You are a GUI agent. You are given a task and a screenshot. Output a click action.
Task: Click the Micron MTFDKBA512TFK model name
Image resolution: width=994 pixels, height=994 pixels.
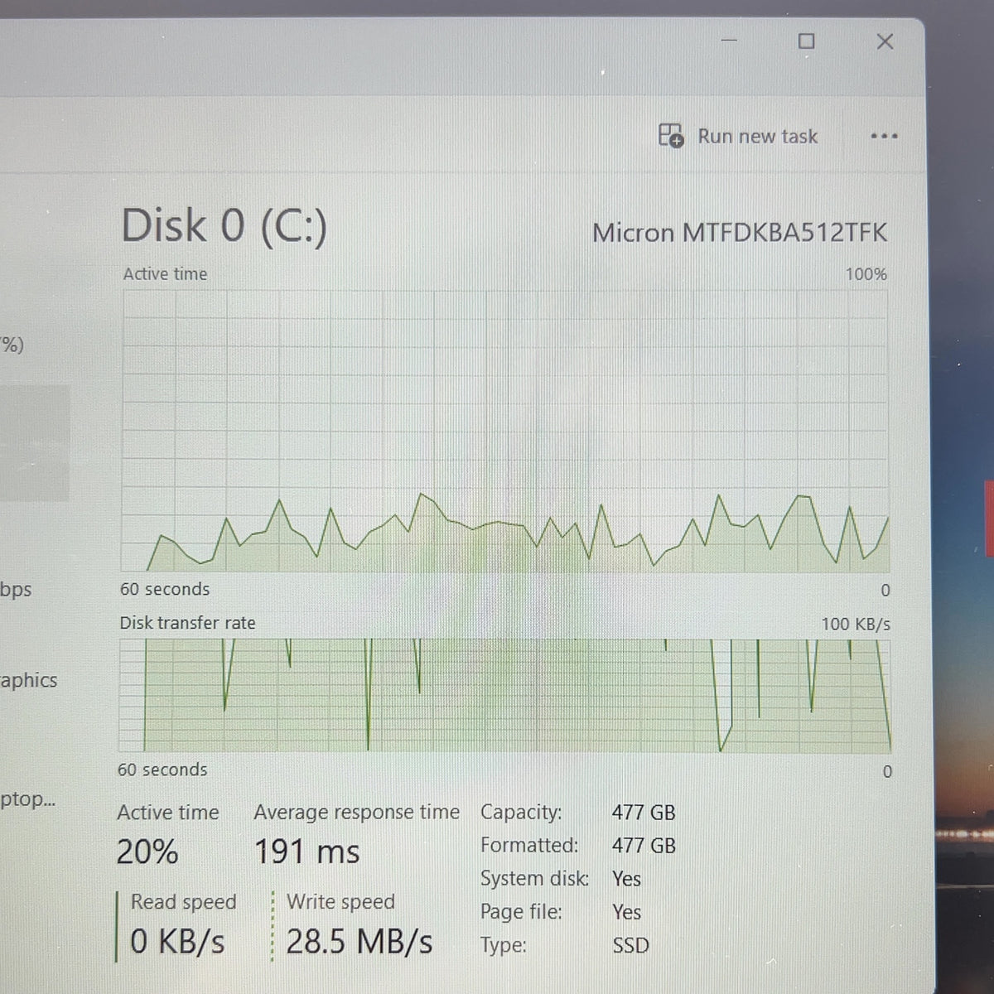pos(739,233)
